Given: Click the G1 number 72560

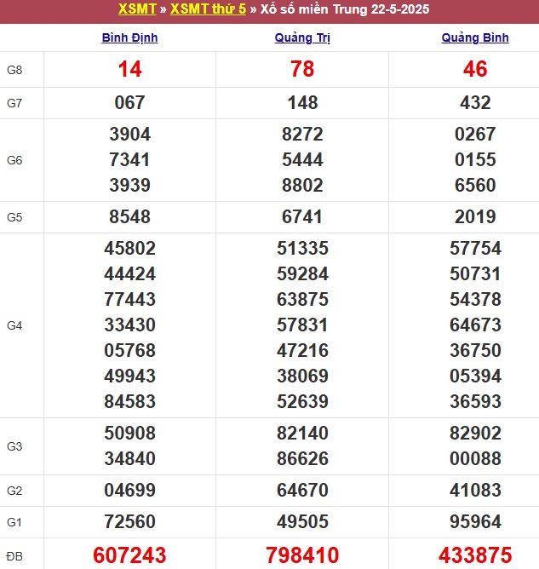Looking at the screenshot, I should pyautogui.click(x=129, y=522).
